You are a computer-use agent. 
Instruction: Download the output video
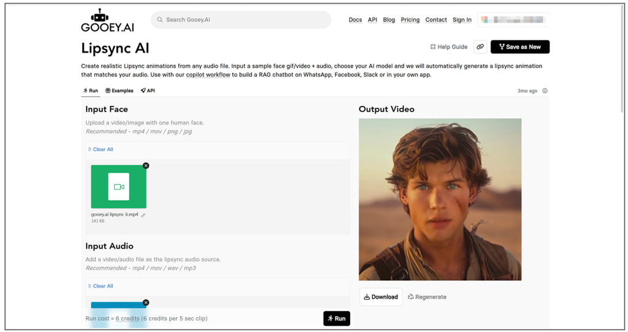point(381,297)
